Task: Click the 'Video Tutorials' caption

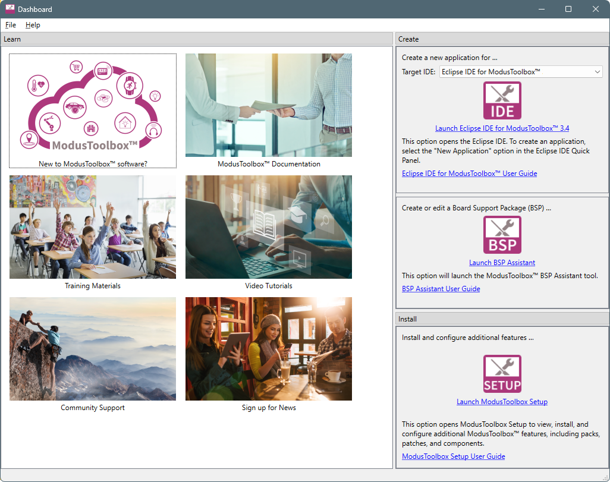Action: pos(268,285)
